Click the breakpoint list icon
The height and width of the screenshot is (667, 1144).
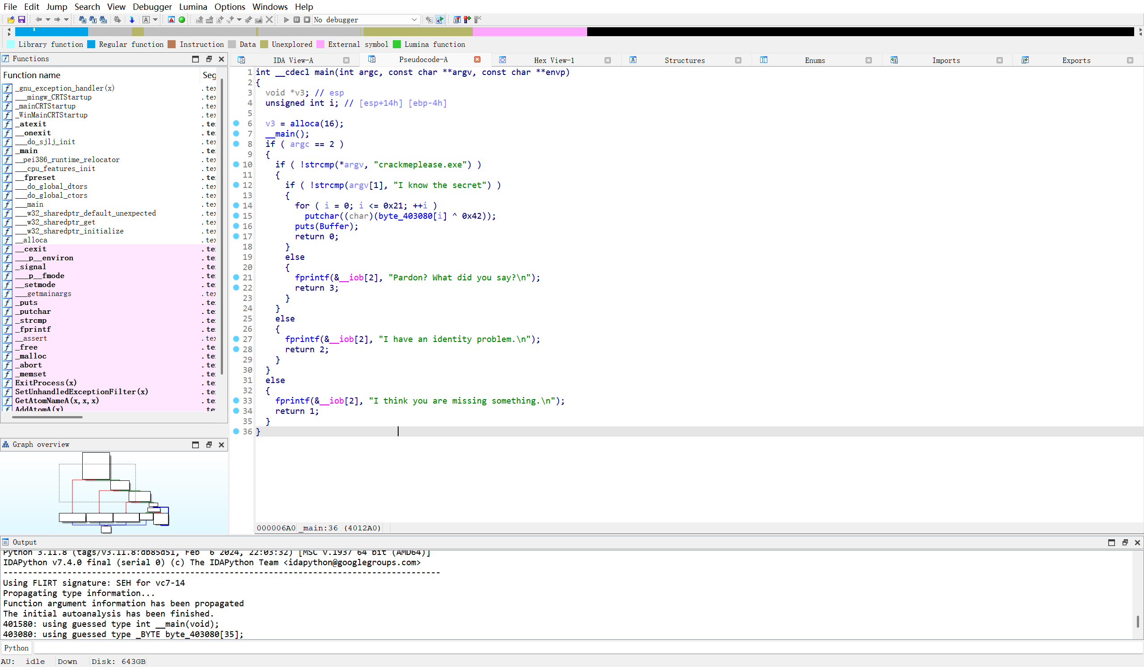pyautogui.click(x=457, y=20)
